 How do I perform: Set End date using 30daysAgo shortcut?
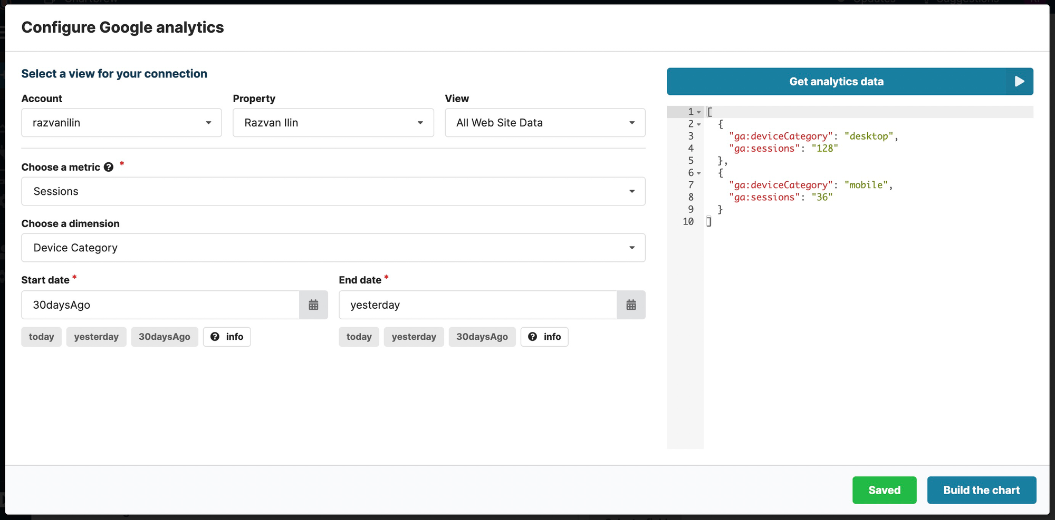tap(482, 337)
